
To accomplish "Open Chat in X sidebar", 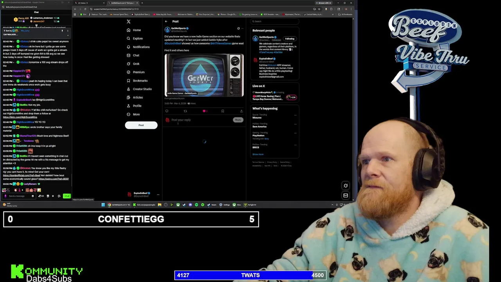I will coord(133,55).
